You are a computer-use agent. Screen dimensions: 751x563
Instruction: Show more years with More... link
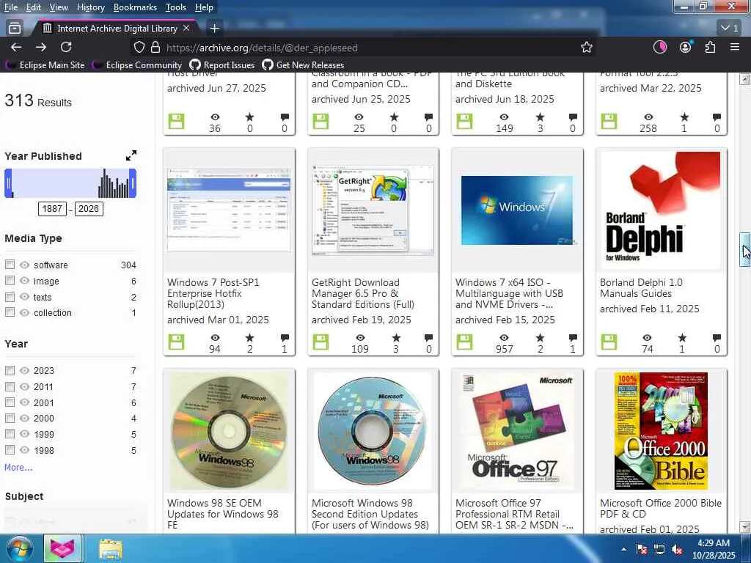[18, 467]
